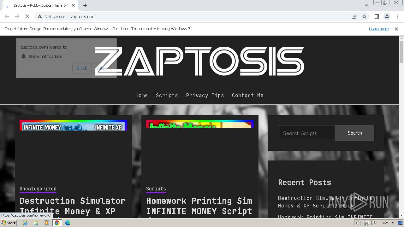Switch to Chrome in the taskbar
This screenshot has width=404, height=227.
click(x=57, y=223)
